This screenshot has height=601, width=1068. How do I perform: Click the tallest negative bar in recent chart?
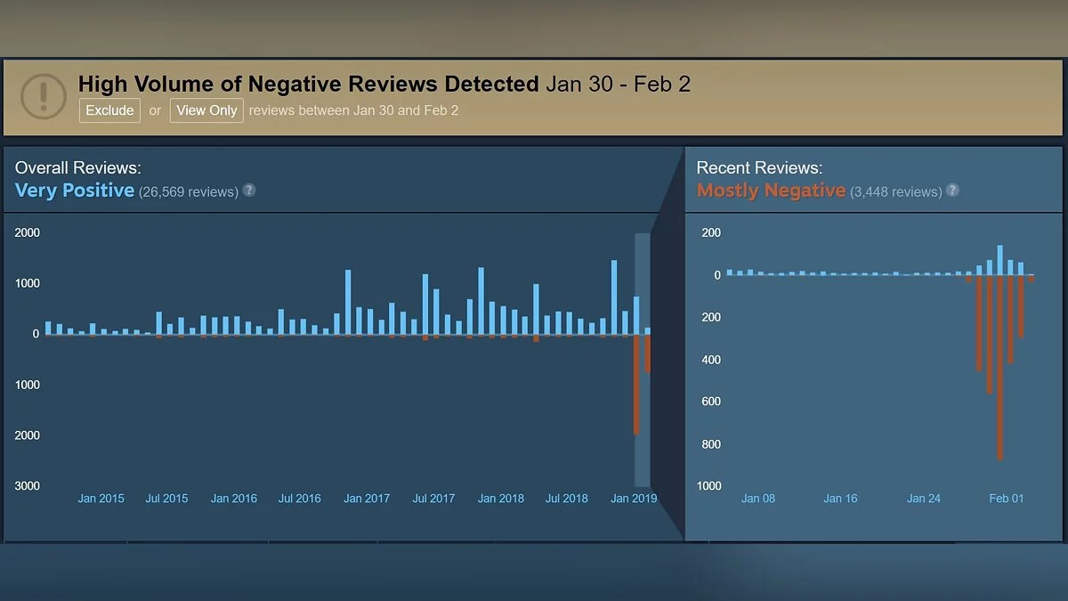[x=1000, y=368]
